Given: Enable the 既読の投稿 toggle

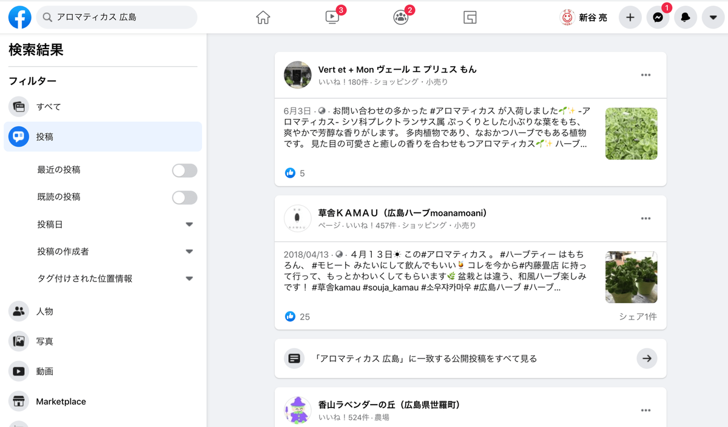Looking at the screenshot, I should [x=184, y=197].
